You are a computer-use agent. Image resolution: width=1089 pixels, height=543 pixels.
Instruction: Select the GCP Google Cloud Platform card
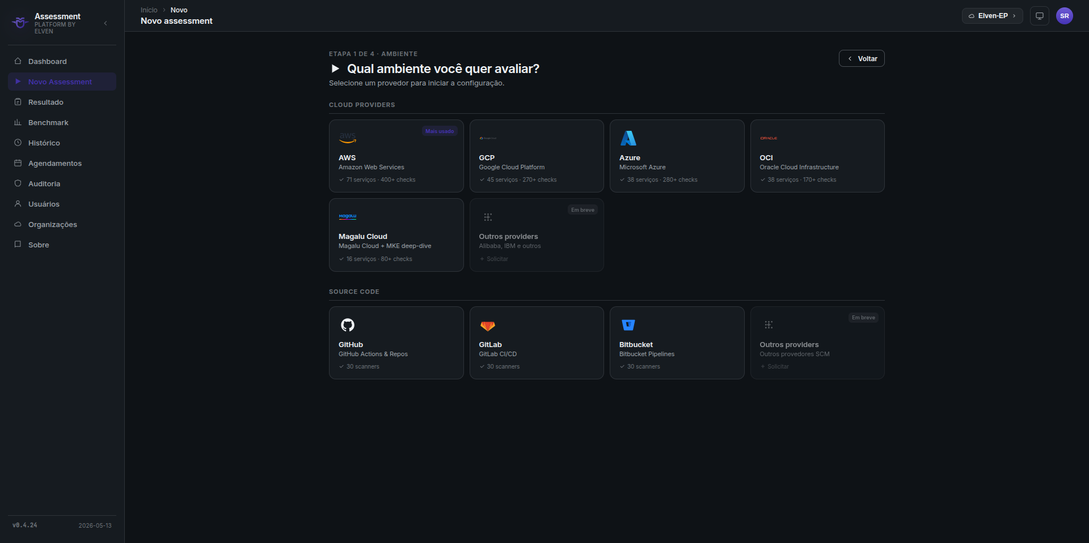[537, 156]
